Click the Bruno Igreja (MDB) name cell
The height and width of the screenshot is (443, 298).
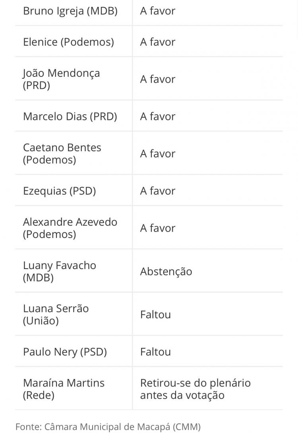(70, 11)
